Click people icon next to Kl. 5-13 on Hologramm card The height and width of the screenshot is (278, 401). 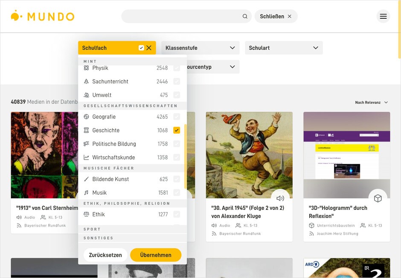pos(363,225)
